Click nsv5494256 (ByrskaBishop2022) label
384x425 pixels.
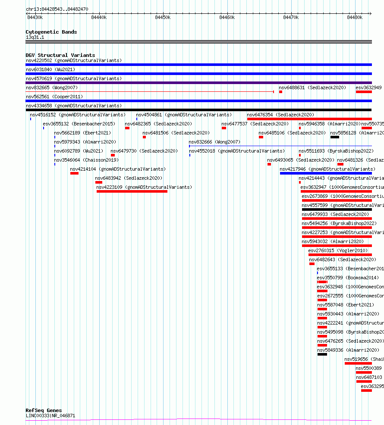(339, 223)
